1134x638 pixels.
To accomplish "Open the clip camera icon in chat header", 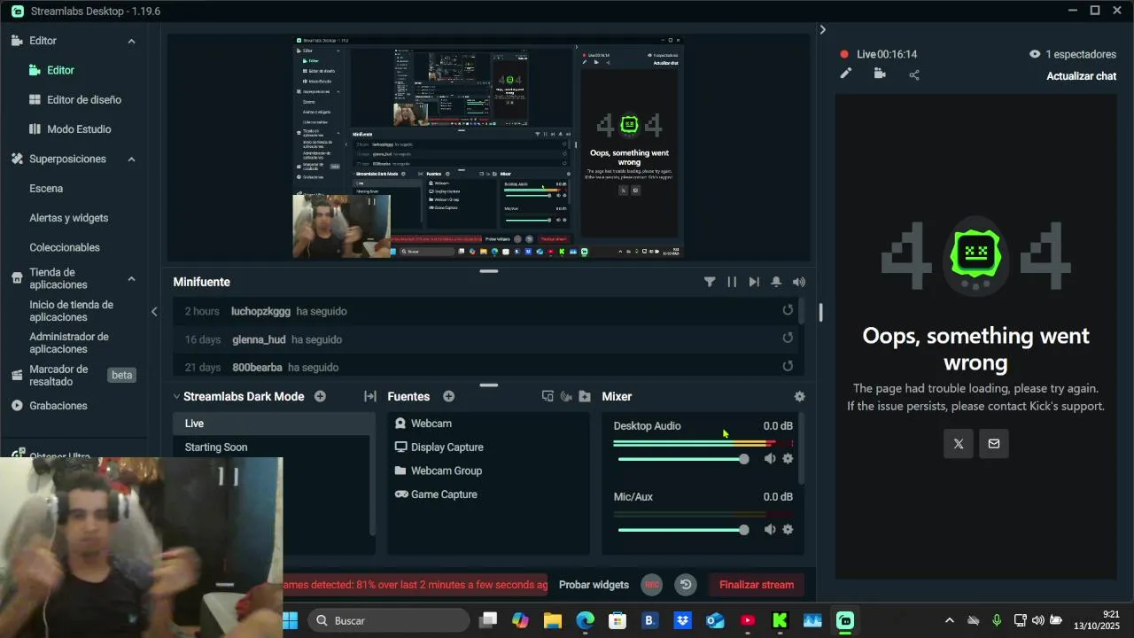I will pyautogui.click(x=880, y=74).
